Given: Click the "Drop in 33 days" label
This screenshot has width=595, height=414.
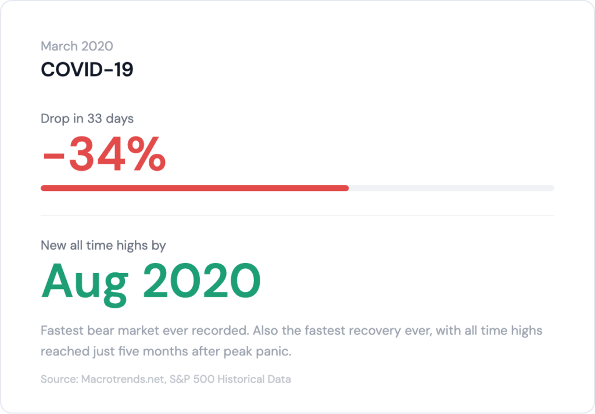Looking at the screenshot, I should tap(87, 119).
